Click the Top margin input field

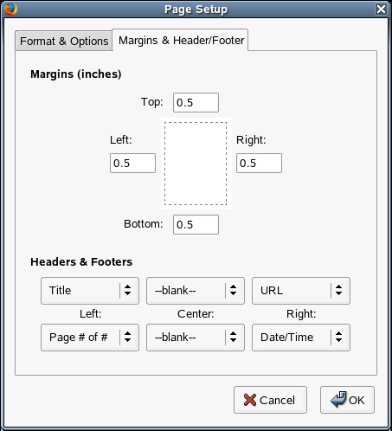tap(196, 102)
